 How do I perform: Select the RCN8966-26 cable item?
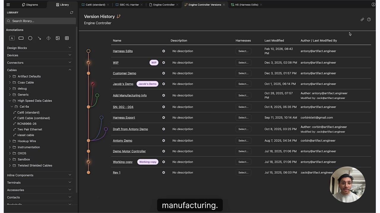click(x=27, y=124)
